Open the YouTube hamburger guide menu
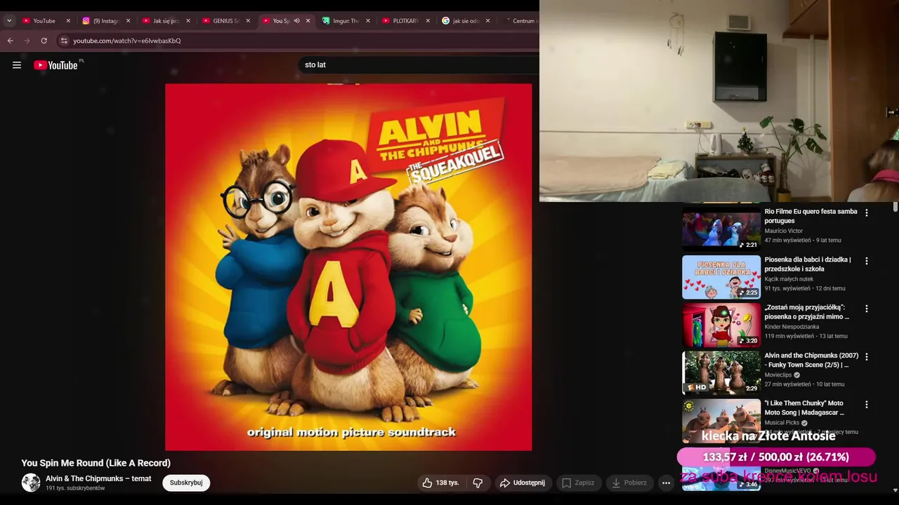Viewport: 899px width, 505px height. 17,65
